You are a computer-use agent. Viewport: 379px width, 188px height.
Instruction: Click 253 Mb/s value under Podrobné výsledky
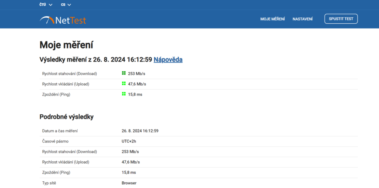coord(130,152)
